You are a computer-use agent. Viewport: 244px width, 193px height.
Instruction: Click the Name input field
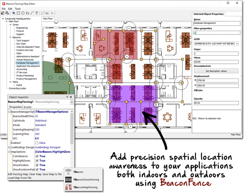click(x=217, y=23)
